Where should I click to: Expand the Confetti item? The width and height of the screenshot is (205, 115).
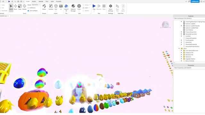coord(181,36)
